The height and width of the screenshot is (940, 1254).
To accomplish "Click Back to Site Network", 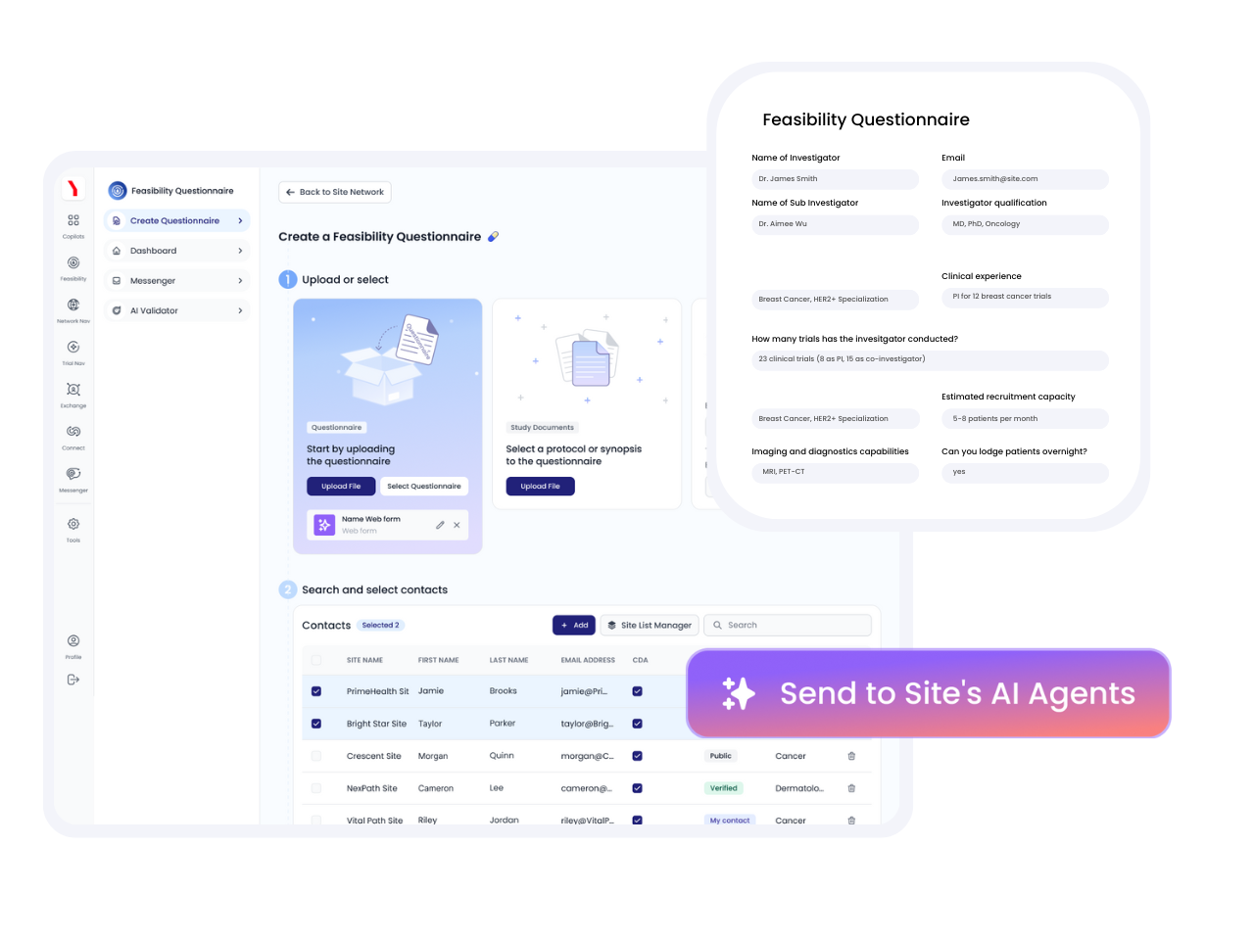I will [334, 192].
